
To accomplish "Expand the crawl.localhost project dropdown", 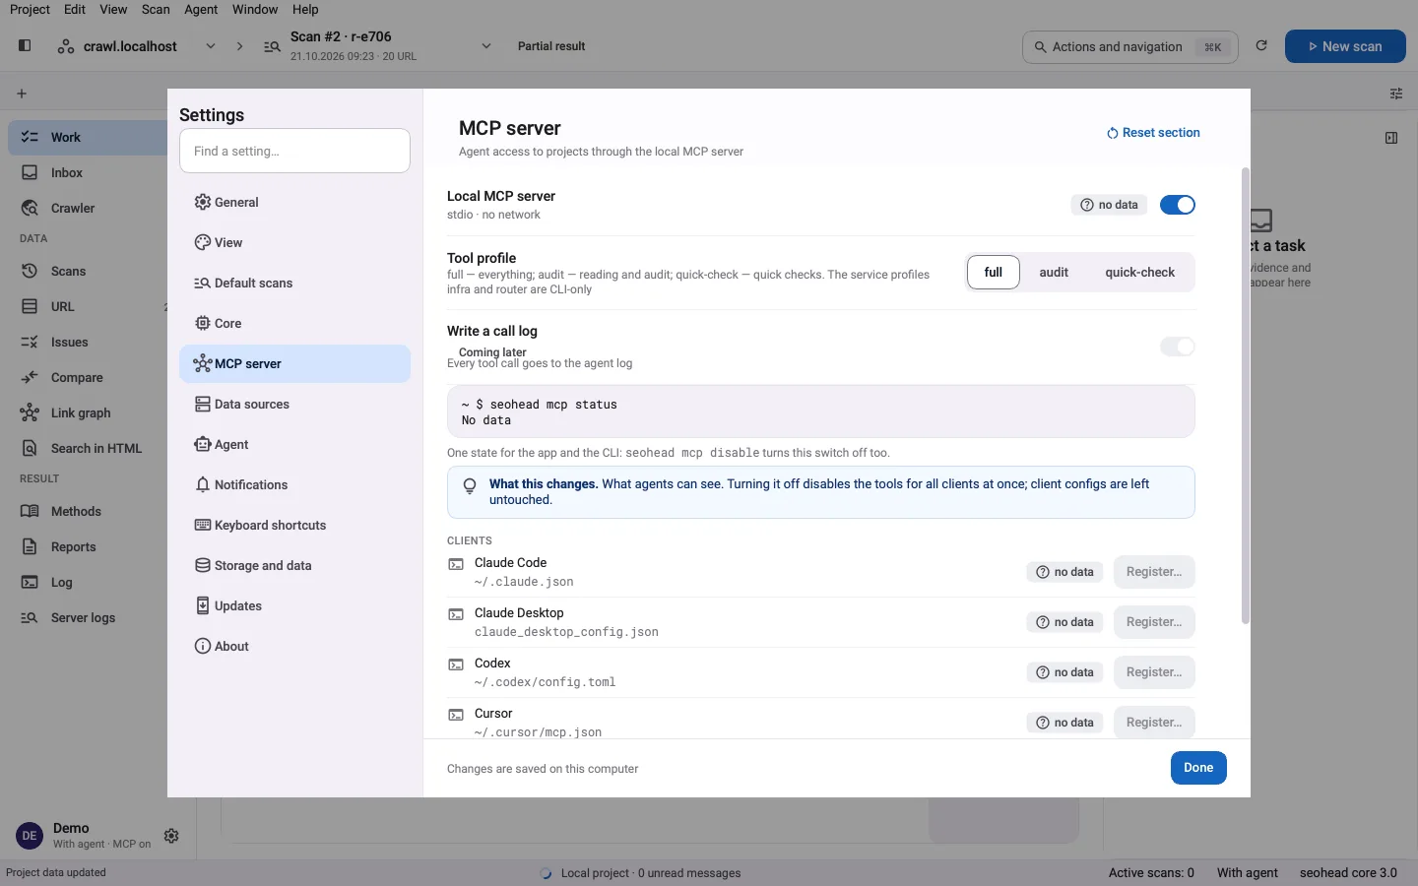I will 210,46.
